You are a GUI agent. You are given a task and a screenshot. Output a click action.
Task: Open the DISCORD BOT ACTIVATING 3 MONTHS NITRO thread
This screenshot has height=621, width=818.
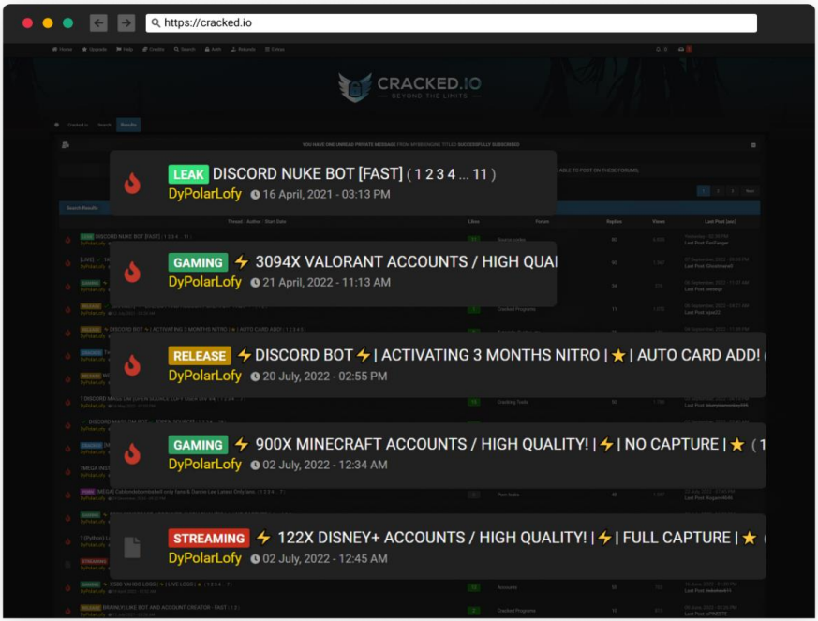507,356
